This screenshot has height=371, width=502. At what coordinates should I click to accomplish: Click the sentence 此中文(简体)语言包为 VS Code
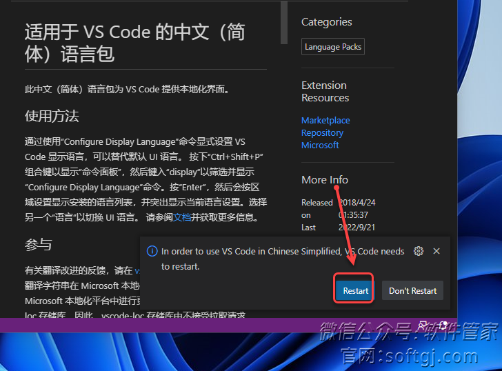coord(128,89)
